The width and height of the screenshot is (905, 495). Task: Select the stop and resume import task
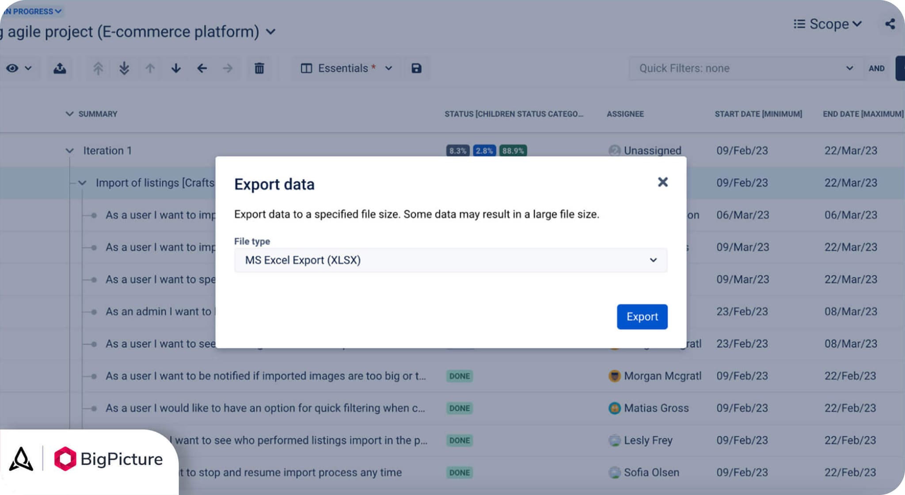tap(290, 472)
